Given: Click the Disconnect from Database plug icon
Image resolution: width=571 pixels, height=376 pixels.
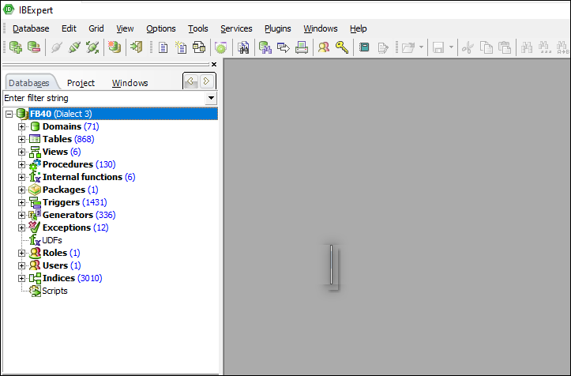Looking at the screenshot, I should [74, 47].
